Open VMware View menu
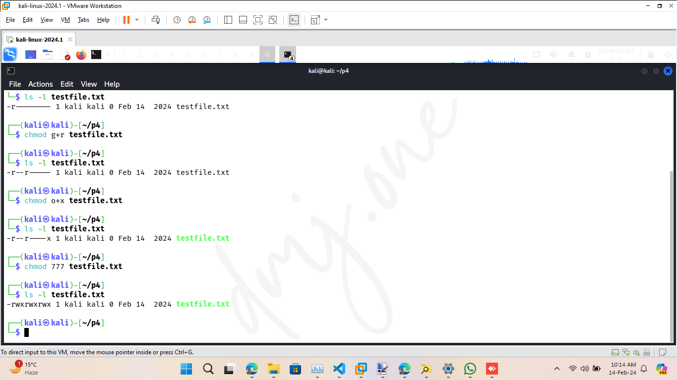 47,20
